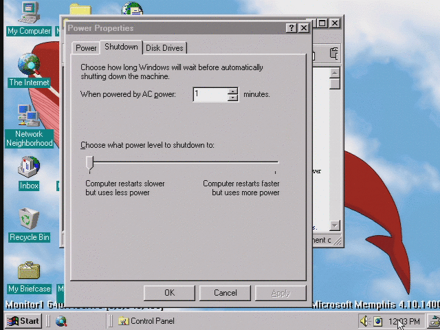
Task: Click the volume speaker tray icon
Action: [x=365, y=321]
